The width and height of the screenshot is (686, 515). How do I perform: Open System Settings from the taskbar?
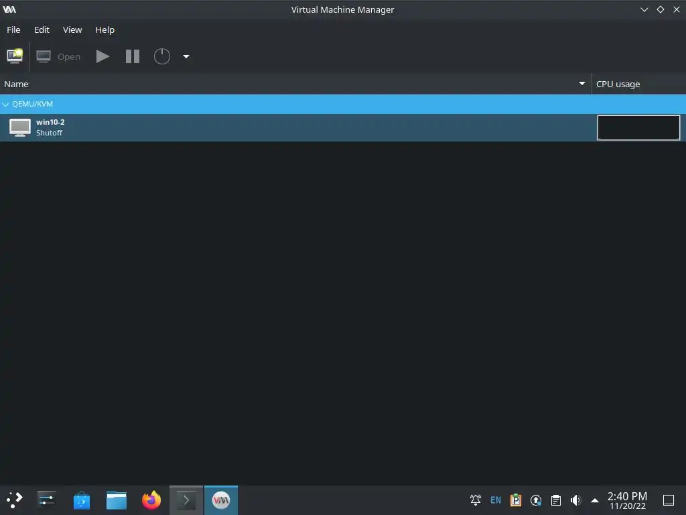(46, 500)
